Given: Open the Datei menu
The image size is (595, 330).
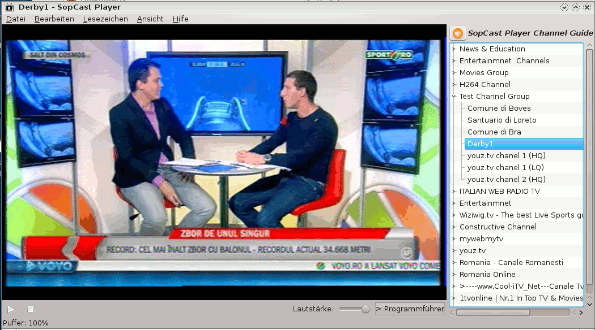Looking at the screenshot, I should [x=15, y=19].
